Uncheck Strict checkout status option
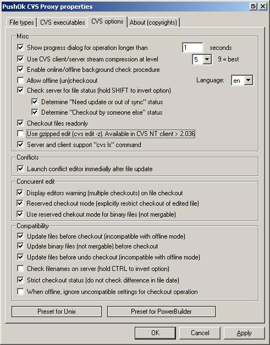This screenshot has width=270, height=345. click(20, 280)
